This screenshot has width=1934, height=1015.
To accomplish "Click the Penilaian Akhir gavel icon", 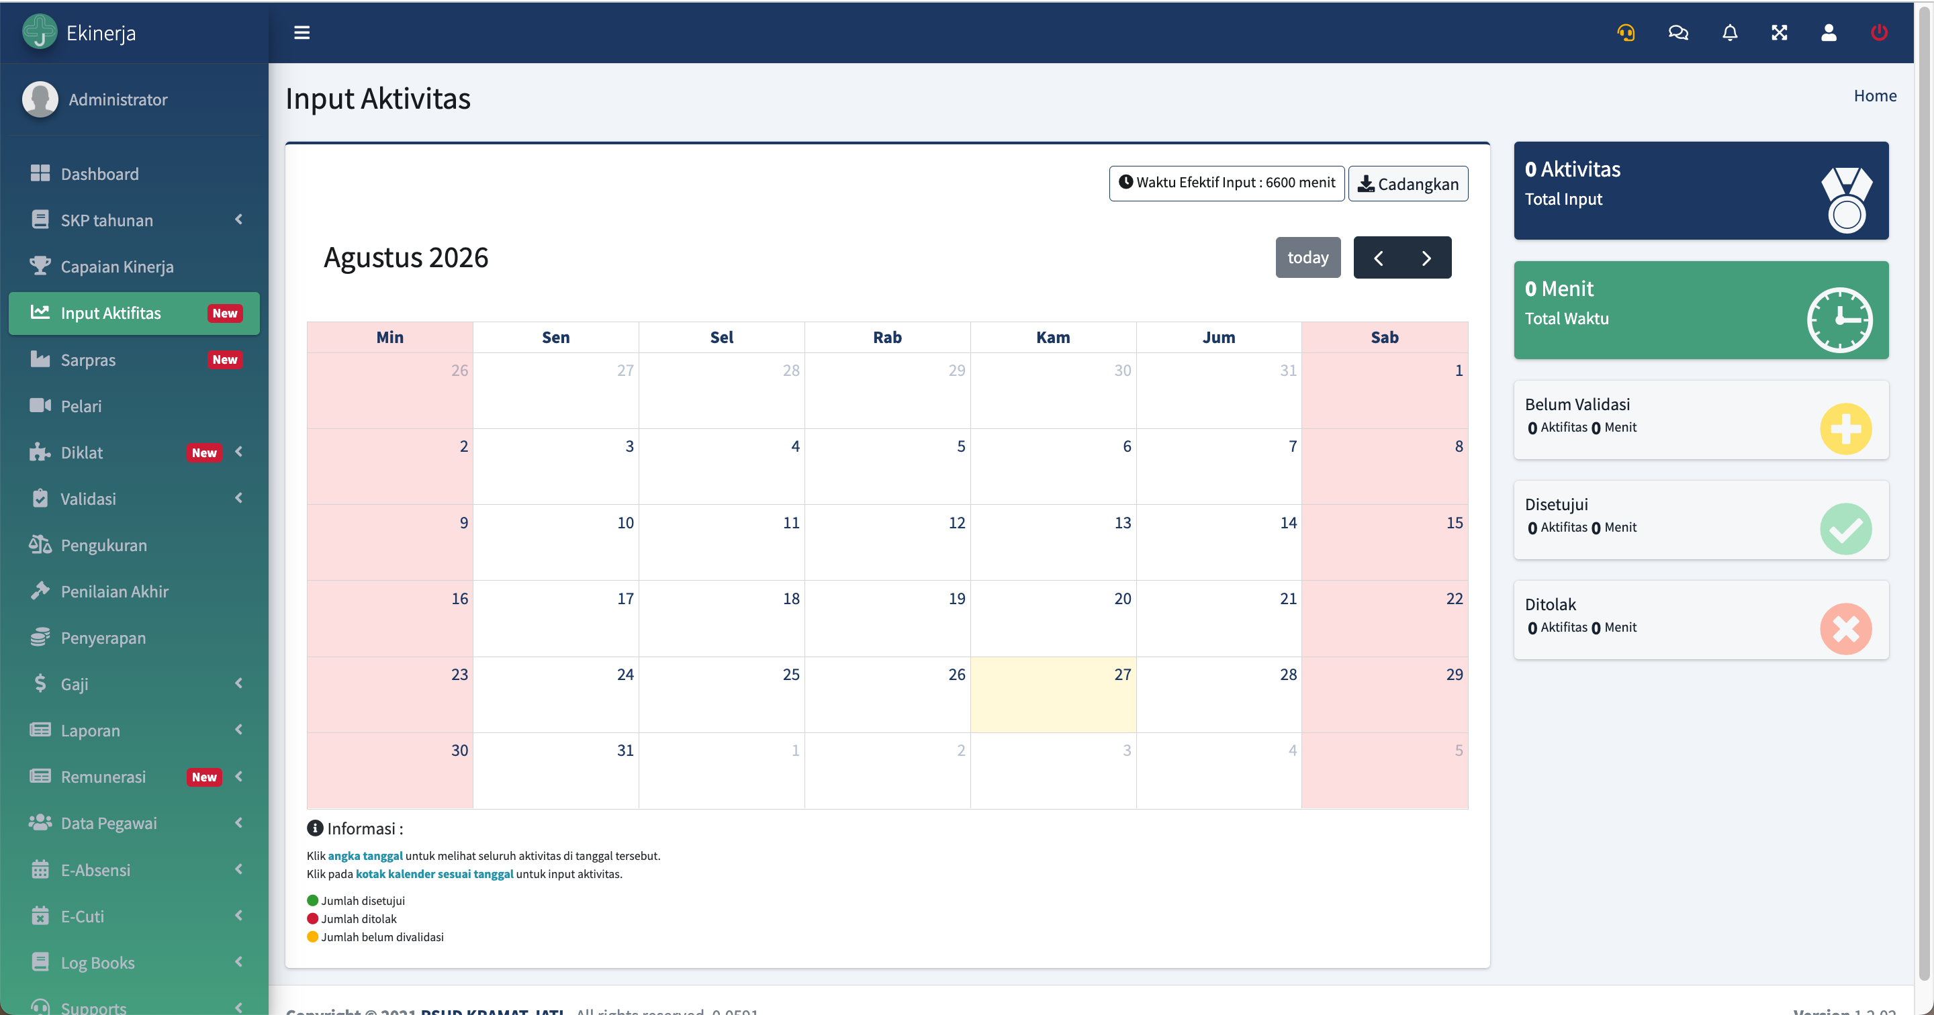I will 40,591.
